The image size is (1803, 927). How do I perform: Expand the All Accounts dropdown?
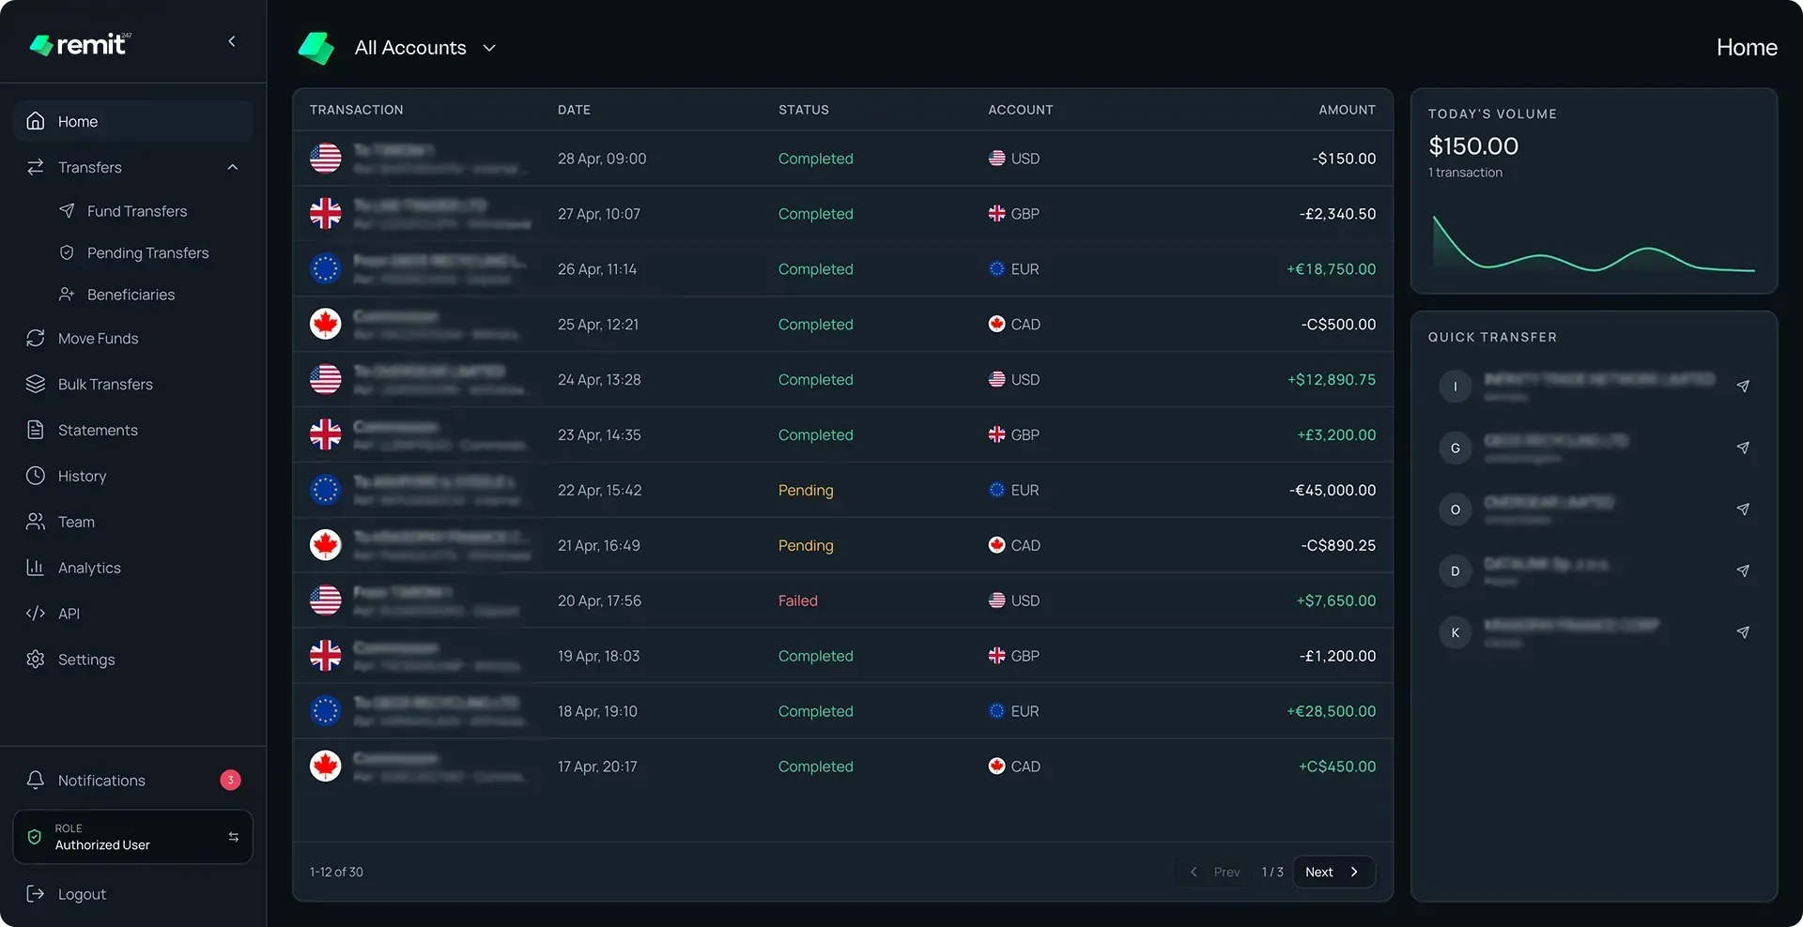click(x=424, y=48)
